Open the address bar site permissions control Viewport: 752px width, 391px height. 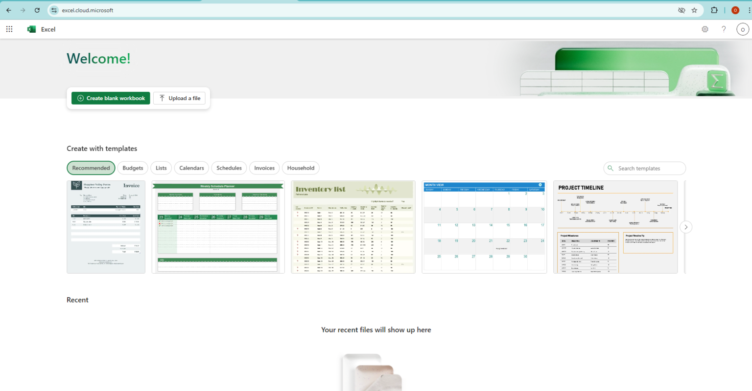pyautogui.click(x=53, y=10)
